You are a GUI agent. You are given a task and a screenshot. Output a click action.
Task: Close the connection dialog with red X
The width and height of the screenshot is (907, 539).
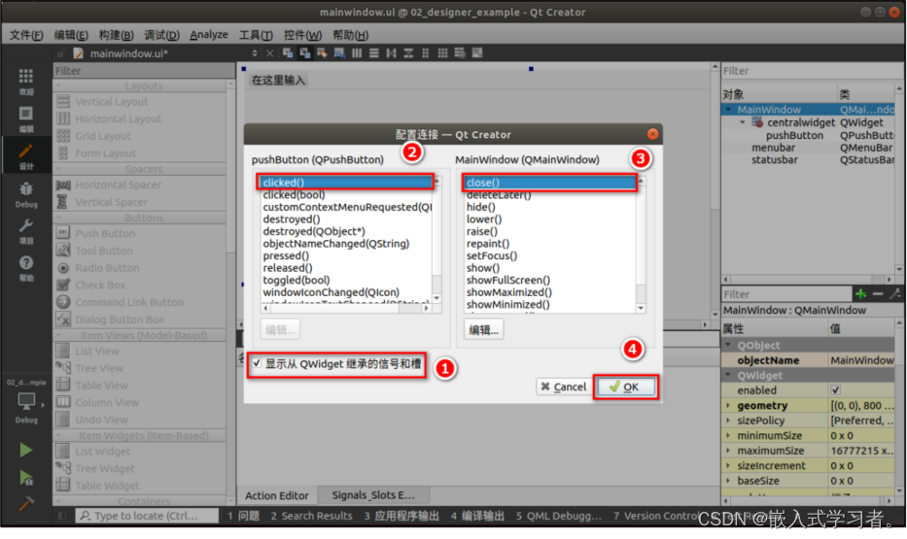click(x=652, y=134)
